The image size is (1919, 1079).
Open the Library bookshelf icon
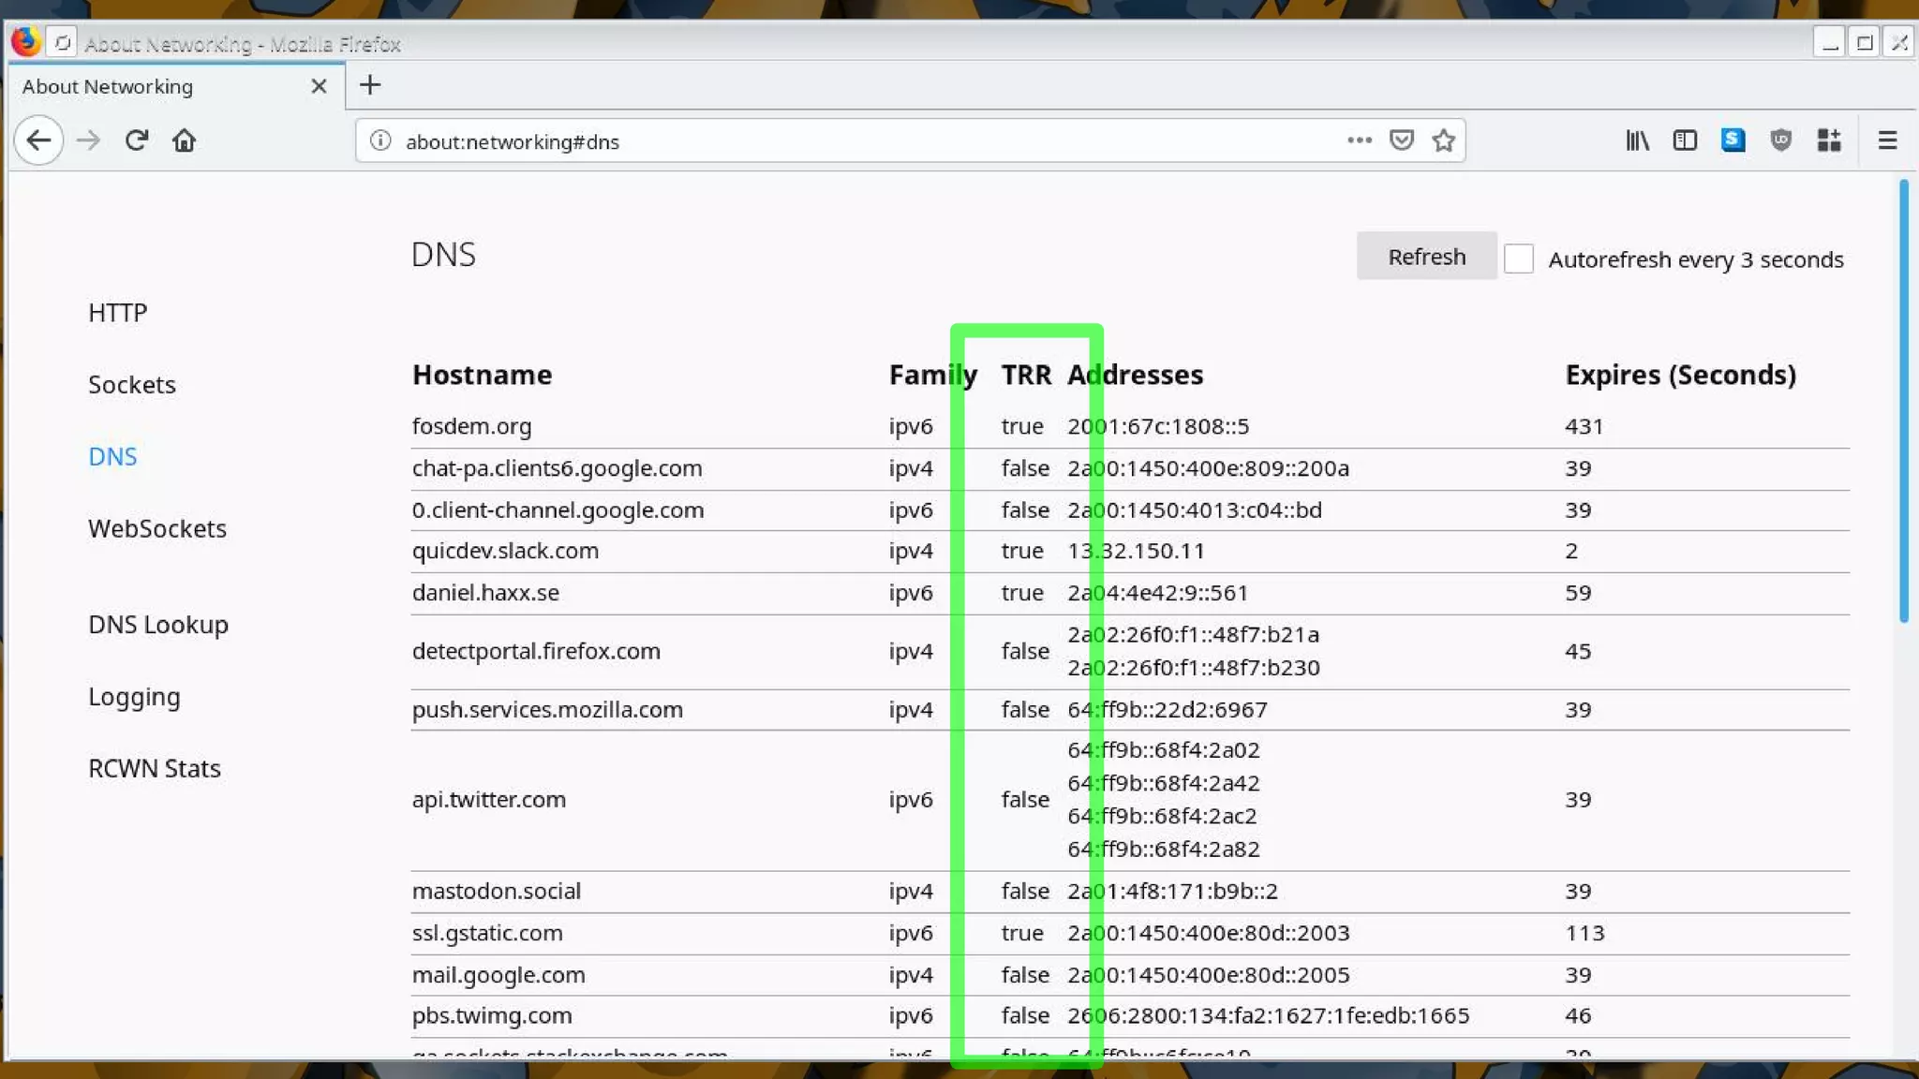point(1637,140)
